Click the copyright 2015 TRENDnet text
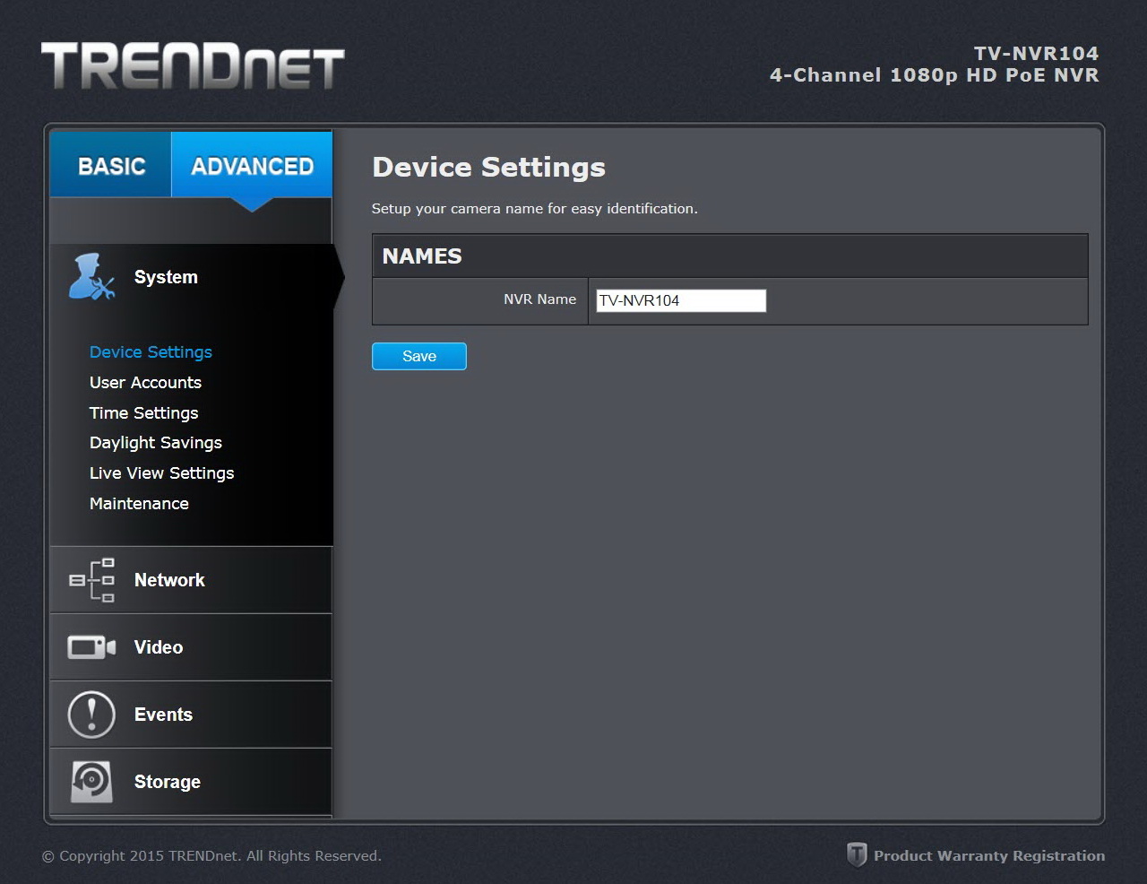This screenshot has width=1147, height=884. pyautogui.click(x=211, y=855)
